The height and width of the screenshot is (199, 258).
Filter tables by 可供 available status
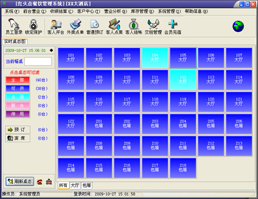pos(18,88)
